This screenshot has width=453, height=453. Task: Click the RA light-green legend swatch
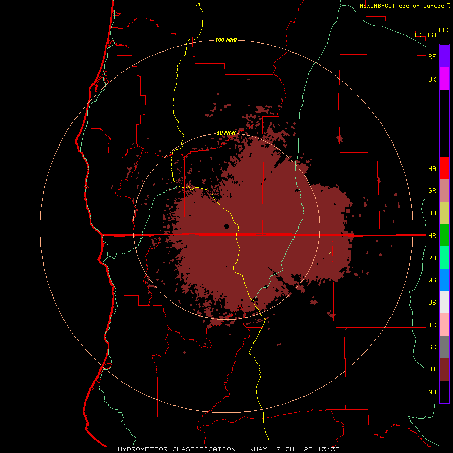point(444,258)
